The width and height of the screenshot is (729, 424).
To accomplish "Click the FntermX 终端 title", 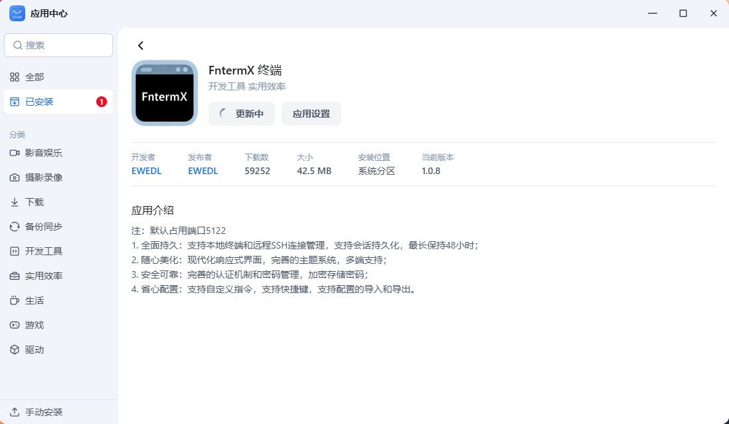I will click(x=246, y=70).
